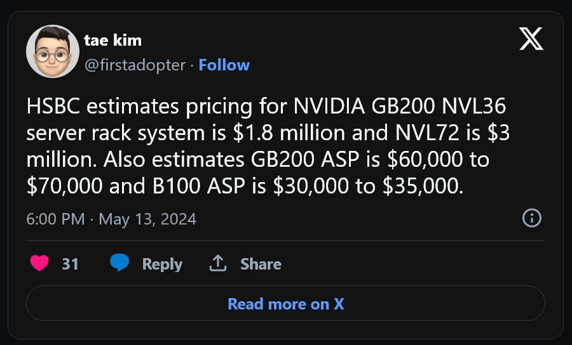
Task: Click '$35,000.' at the end of the tweet
Action: click(x=423, y=186)
